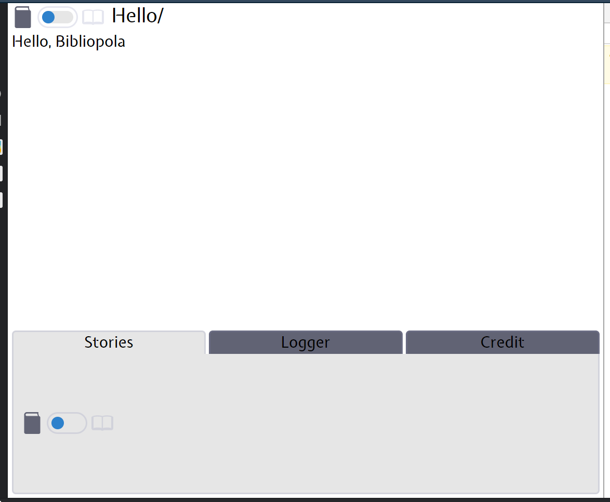This screenshot has width=610, height=502.
Task: Select the Hello, Bibliopola text
Action: (69, 42)
